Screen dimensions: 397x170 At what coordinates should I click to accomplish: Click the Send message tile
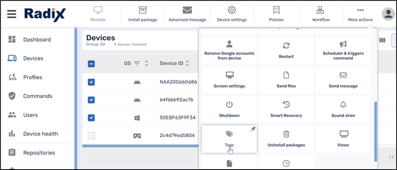343,80
